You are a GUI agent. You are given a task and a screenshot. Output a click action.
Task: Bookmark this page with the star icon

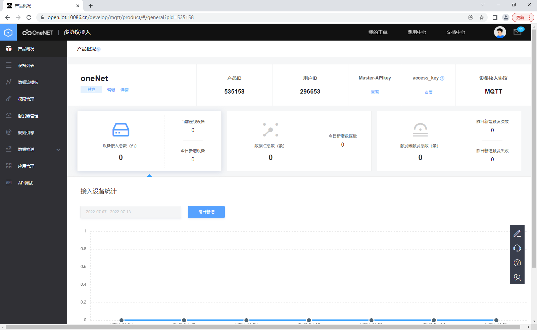(x=482, y=17)
